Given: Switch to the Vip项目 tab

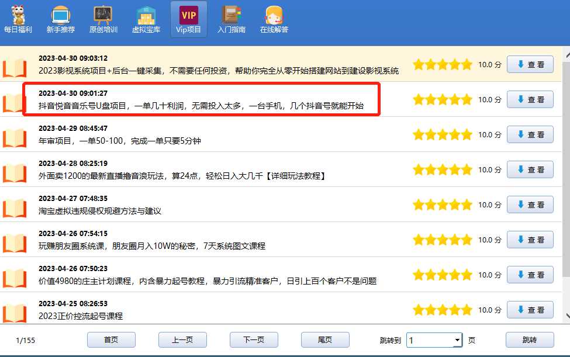Looking at the screenshot, I should click(x=189, y=19).
